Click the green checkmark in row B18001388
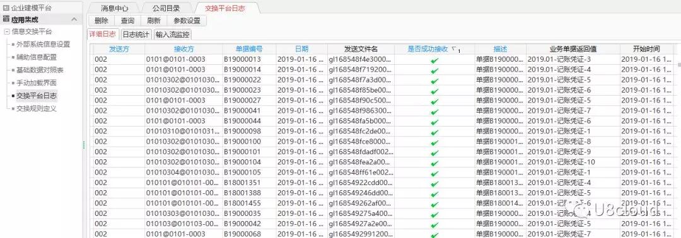Screen dimensions: 681x238 tap(434, 194)
